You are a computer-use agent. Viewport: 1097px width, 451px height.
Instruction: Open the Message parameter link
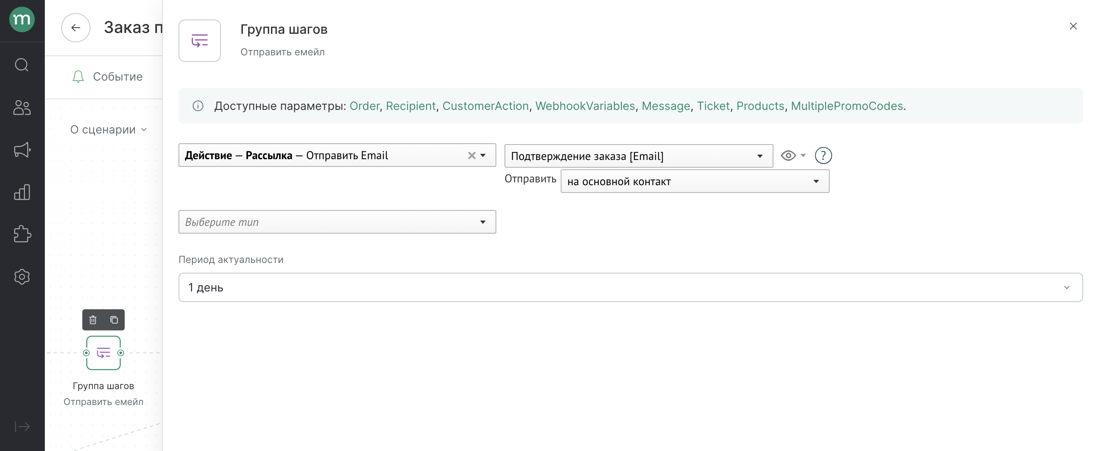[665, 106]
